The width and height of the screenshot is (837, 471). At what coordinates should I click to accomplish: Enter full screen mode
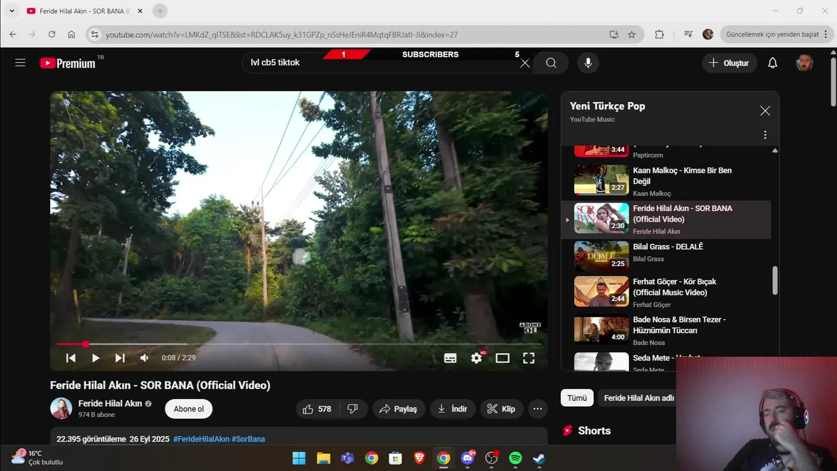pyautogui.click(x=528, y=358)
